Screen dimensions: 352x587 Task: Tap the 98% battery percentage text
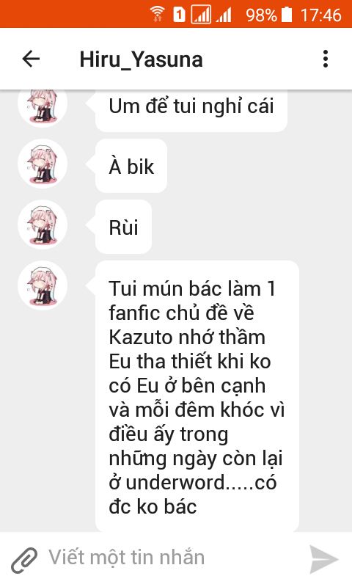click(x=261, y=15)
